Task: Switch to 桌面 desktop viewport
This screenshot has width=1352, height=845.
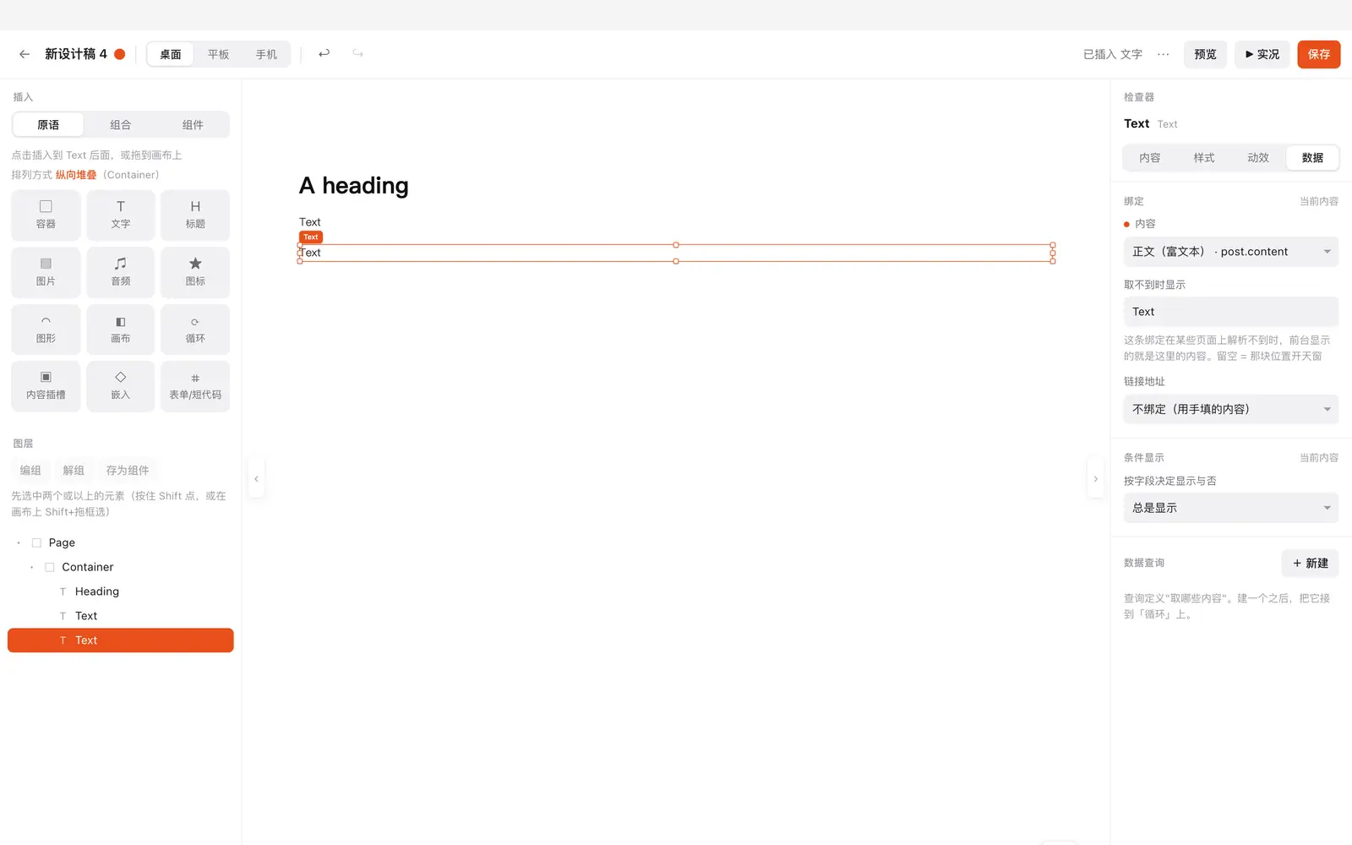Action: pos(171,54)
